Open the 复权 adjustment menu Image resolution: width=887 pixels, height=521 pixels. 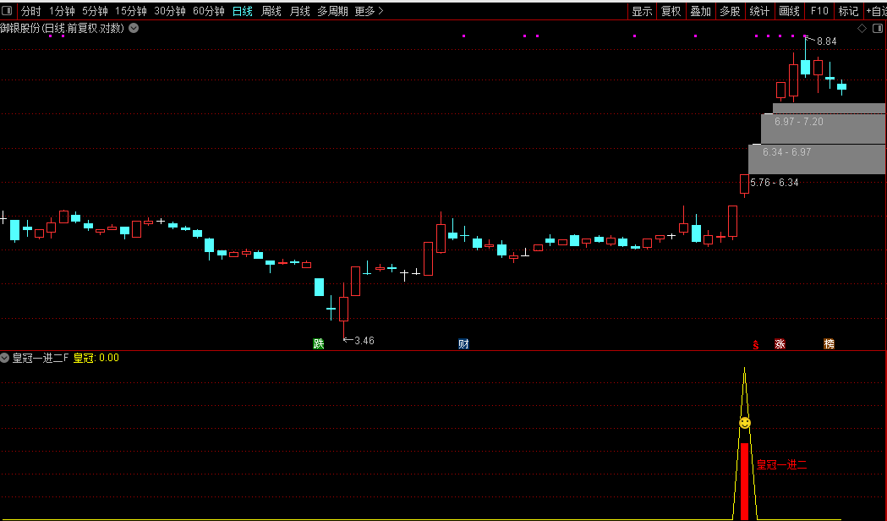(671, 11)
